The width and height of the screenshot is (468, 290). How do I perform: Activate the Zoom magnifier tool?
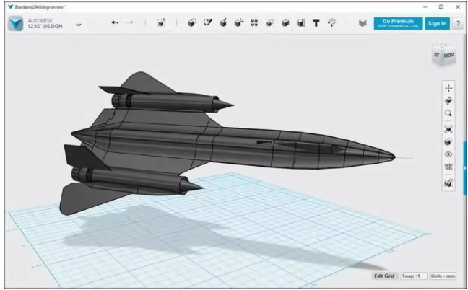tap(448, 113)
